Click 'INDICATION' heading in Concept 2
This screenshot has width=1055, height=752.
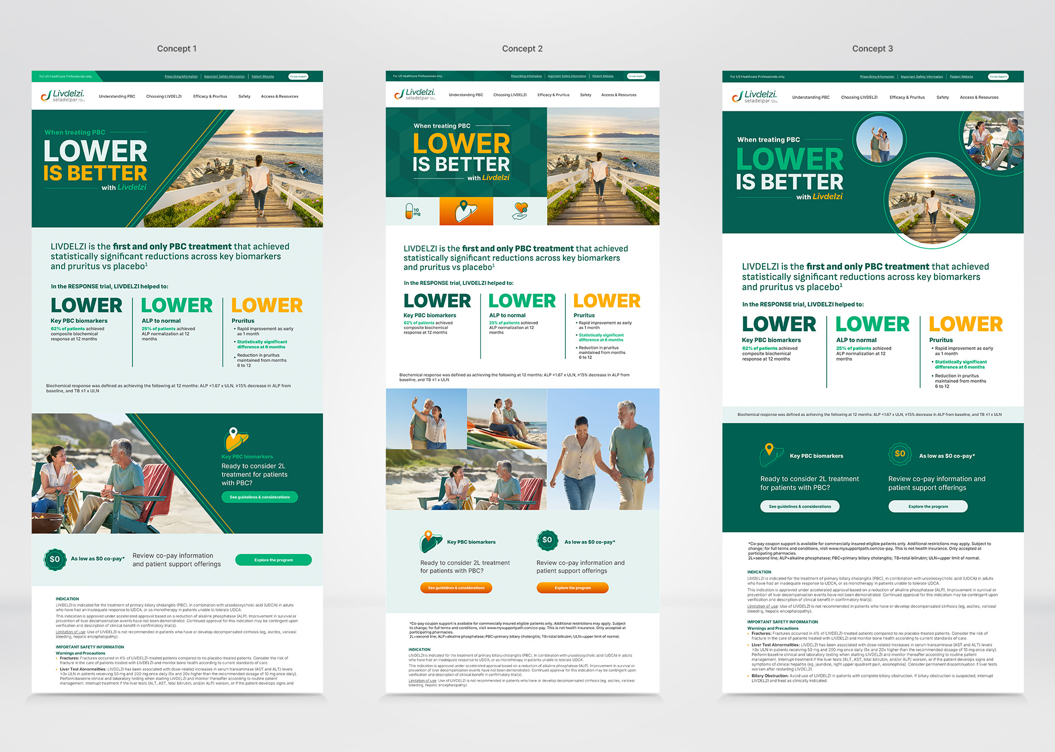420,650
